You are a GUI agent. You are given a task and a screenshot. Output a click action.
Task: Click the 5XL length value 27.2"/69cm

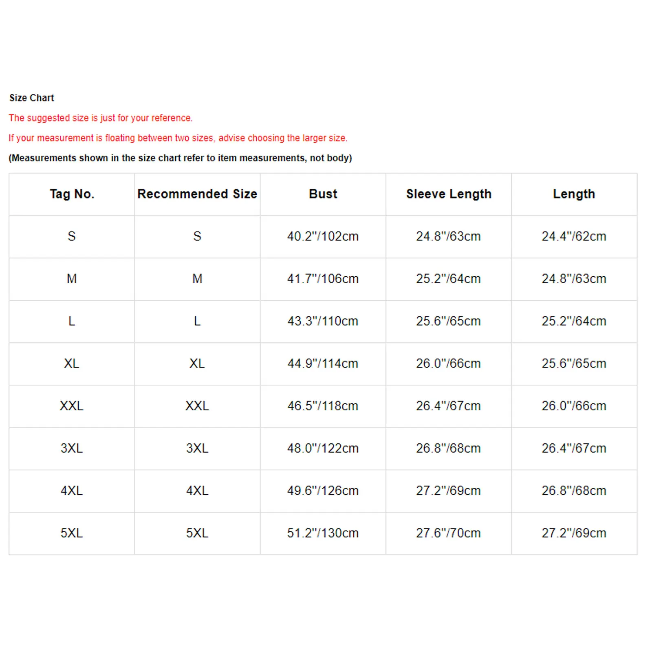point(574,533)
